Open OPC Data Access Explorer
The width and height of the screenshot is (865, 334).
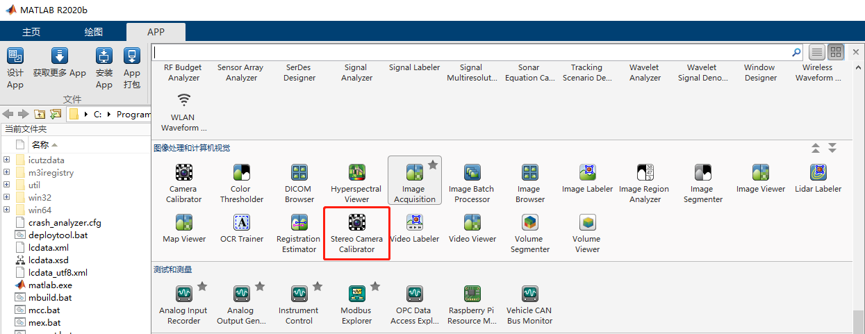(x=414, y=303)
